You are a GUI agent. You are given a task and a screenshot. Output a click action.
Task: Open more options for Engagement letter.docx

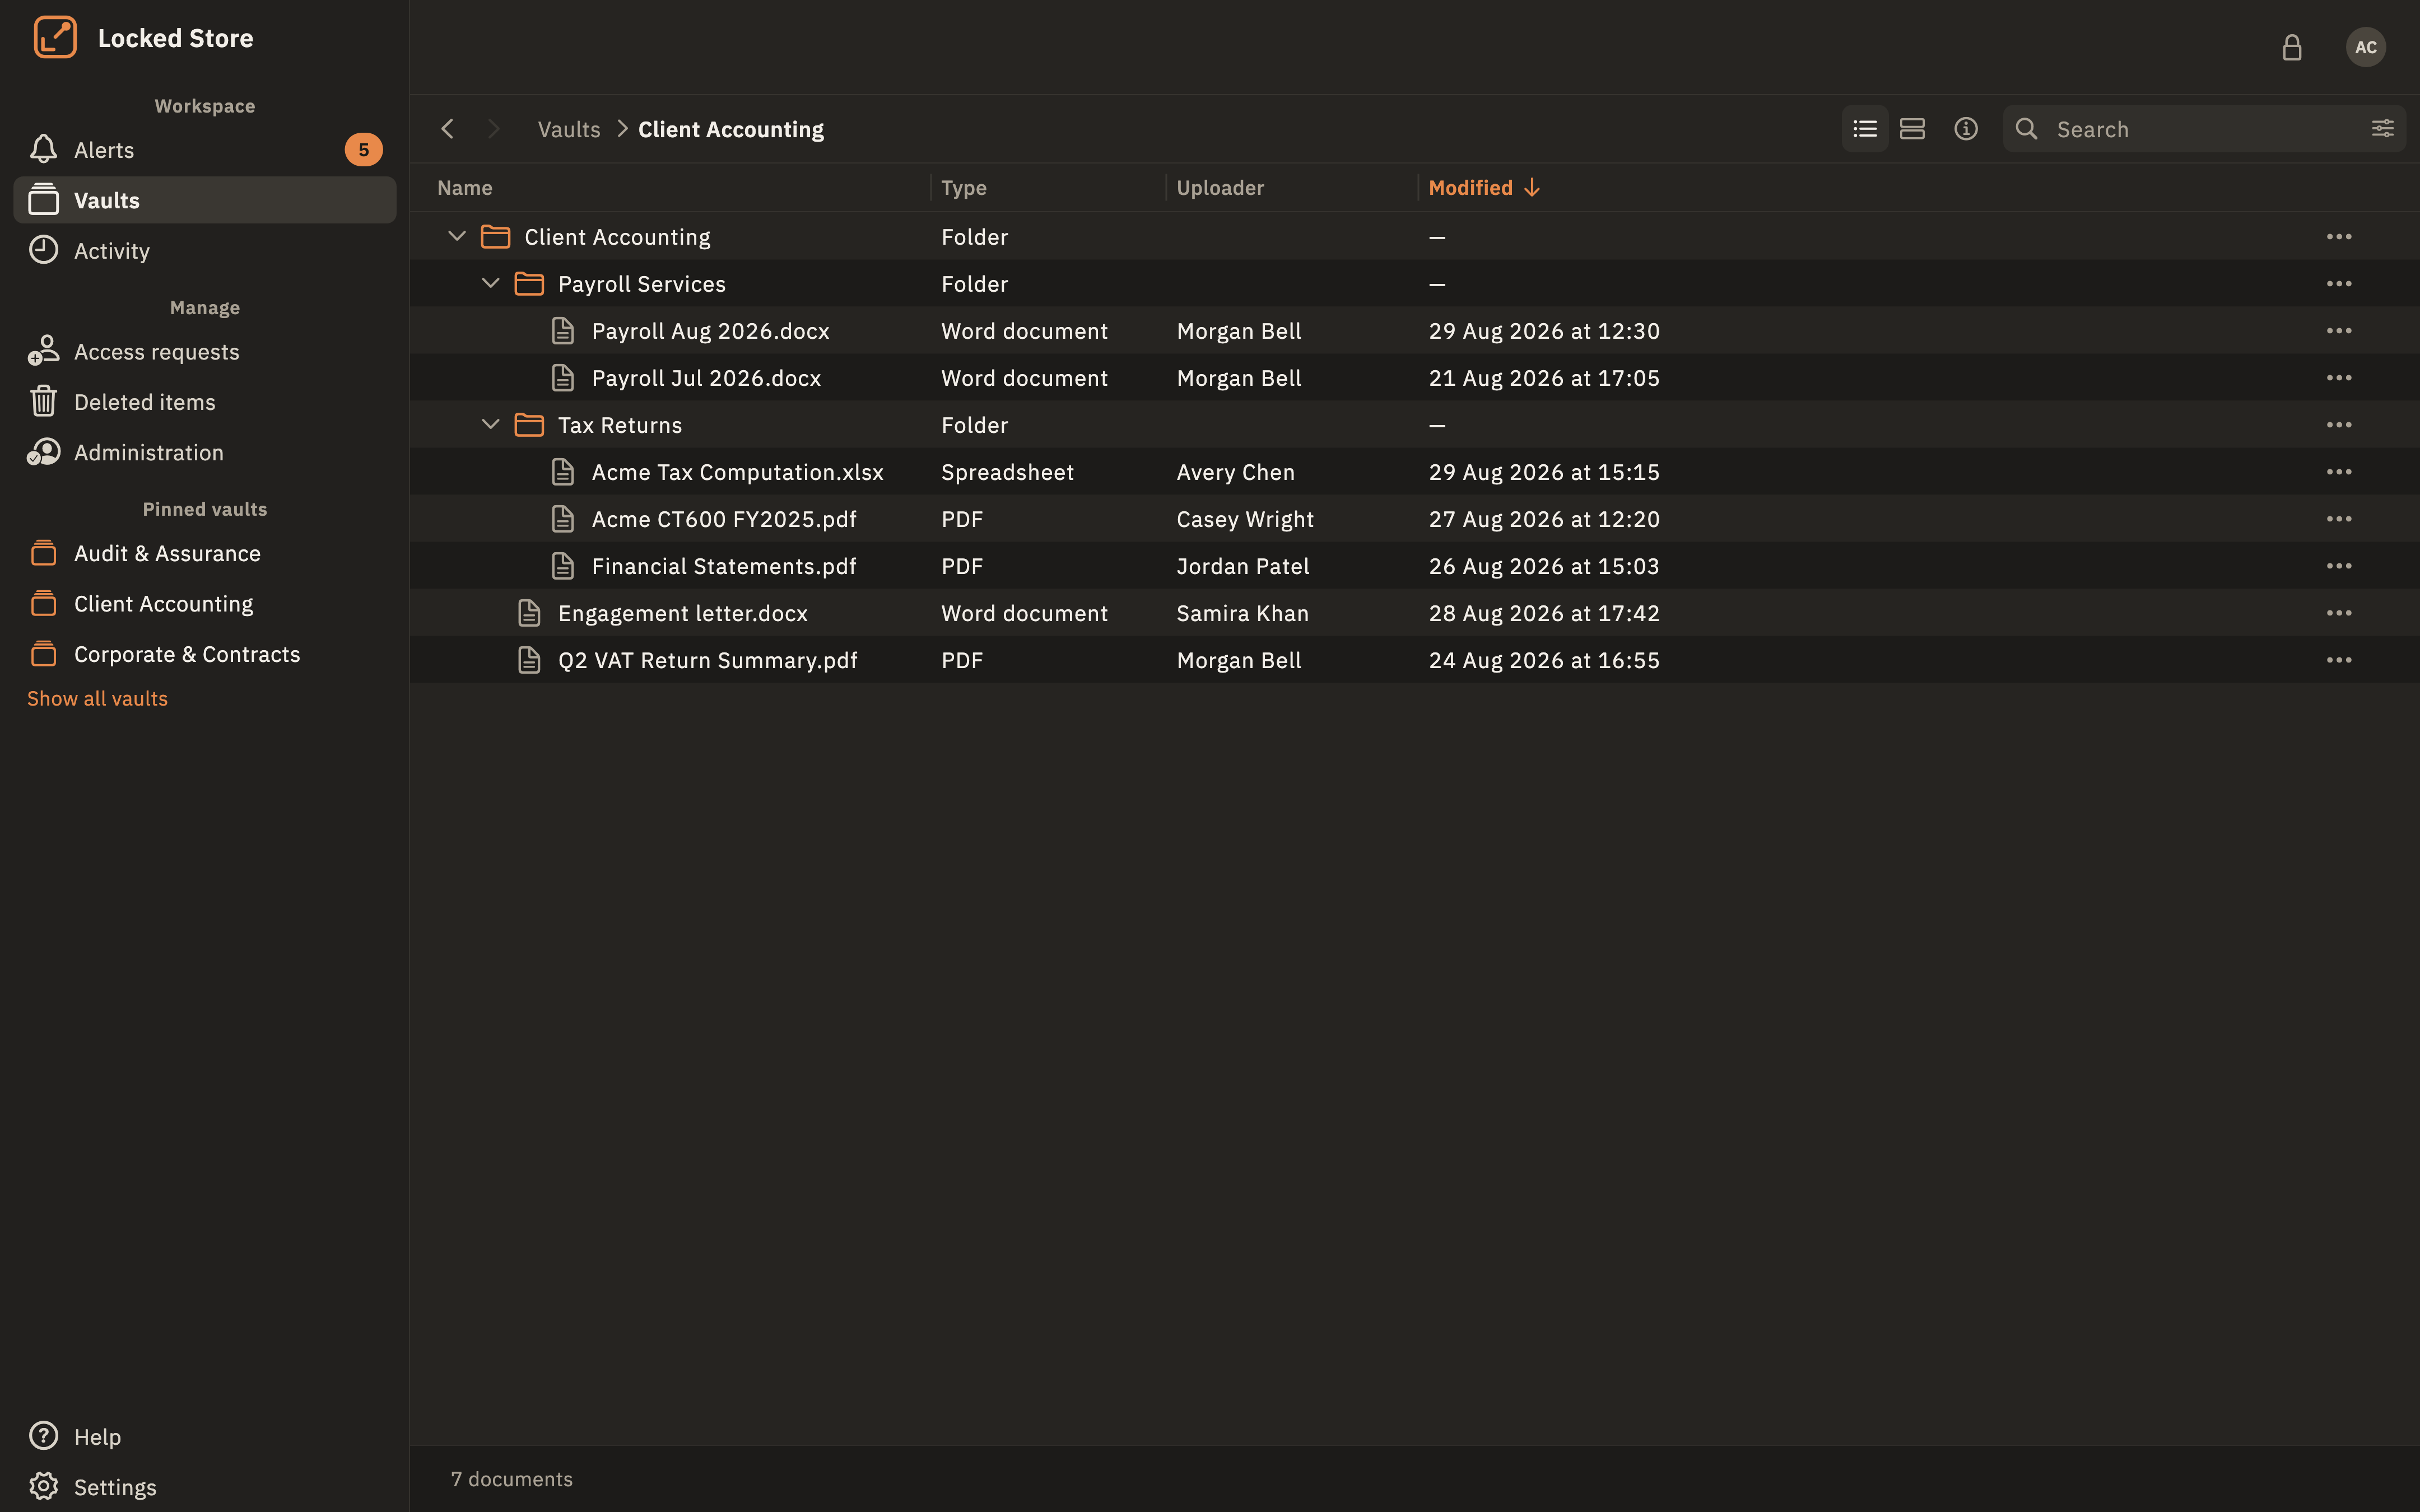click(x=2339, y=613)
